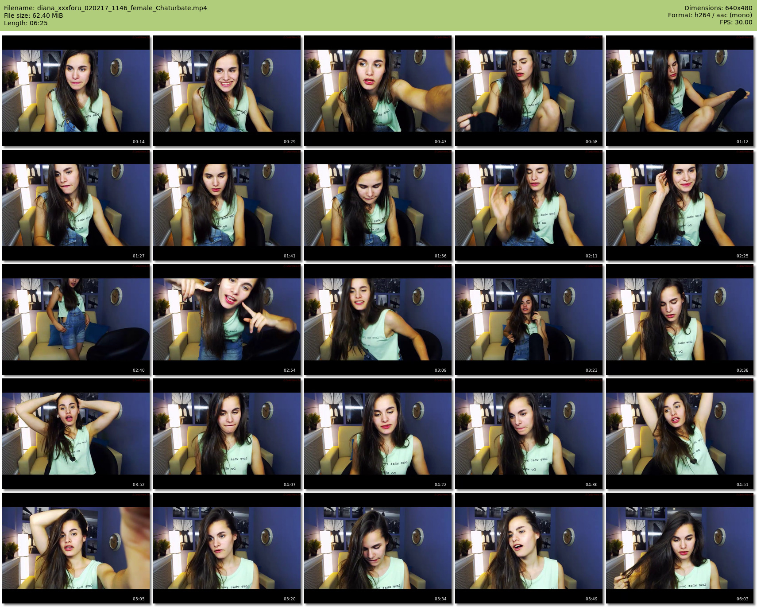Open the thumbnail labeled 03:09
The width and height of the screenshot is (757, 607).
(x=378, y=319)
